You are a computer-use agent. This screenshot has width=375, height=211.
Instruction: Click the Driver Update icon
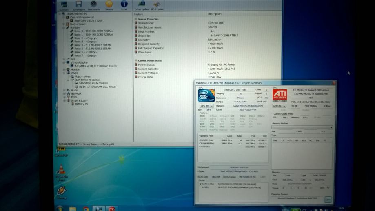(x=142, y=5)
